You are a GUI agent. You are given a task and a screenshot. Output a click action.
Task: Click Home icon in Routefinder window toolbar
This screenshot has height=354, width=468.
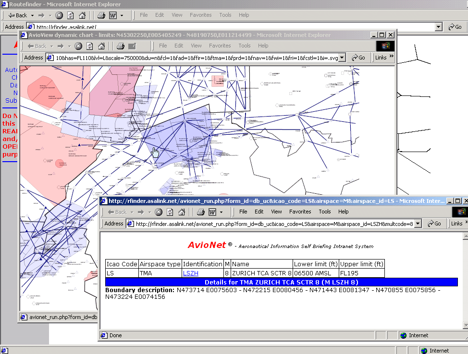point(82,15)
